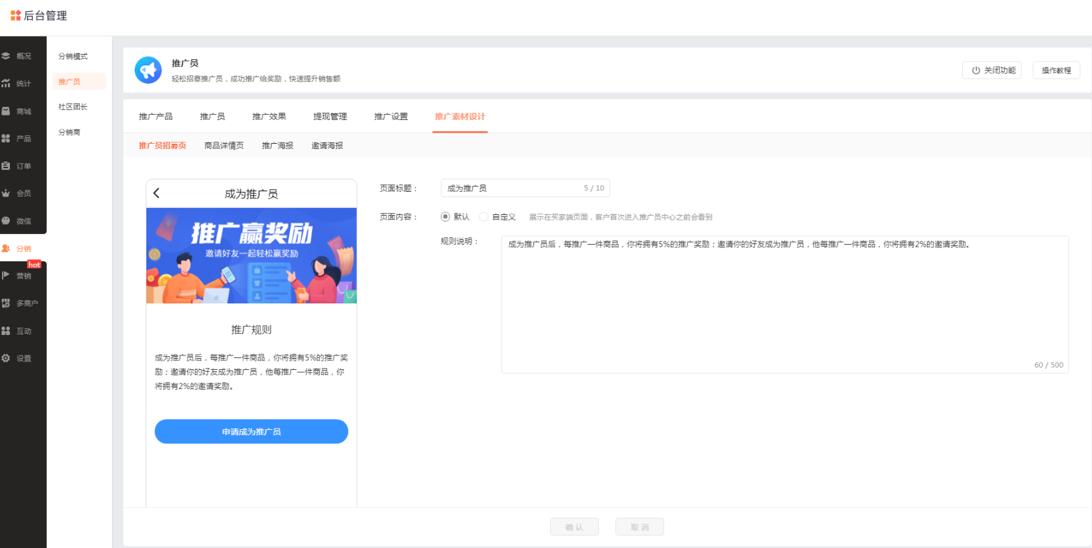Switch to the 推广产品 tab
The height and width of the screenshot is (548, 1092).
pyautogui.click(x=156, y=117)
